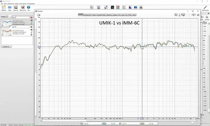The height and width of the screenshot is (126, 210).
Task: Capture the Overlays graph as image
Action: 39,15
